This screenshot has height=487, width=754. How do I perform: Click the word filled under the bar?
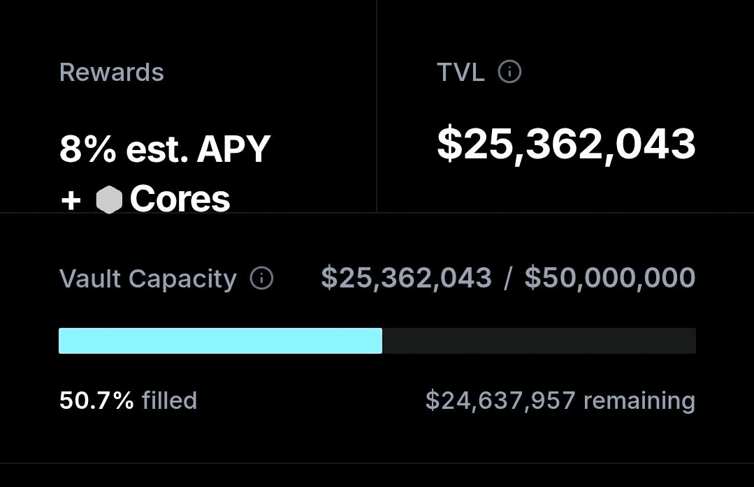click(170, 400)
